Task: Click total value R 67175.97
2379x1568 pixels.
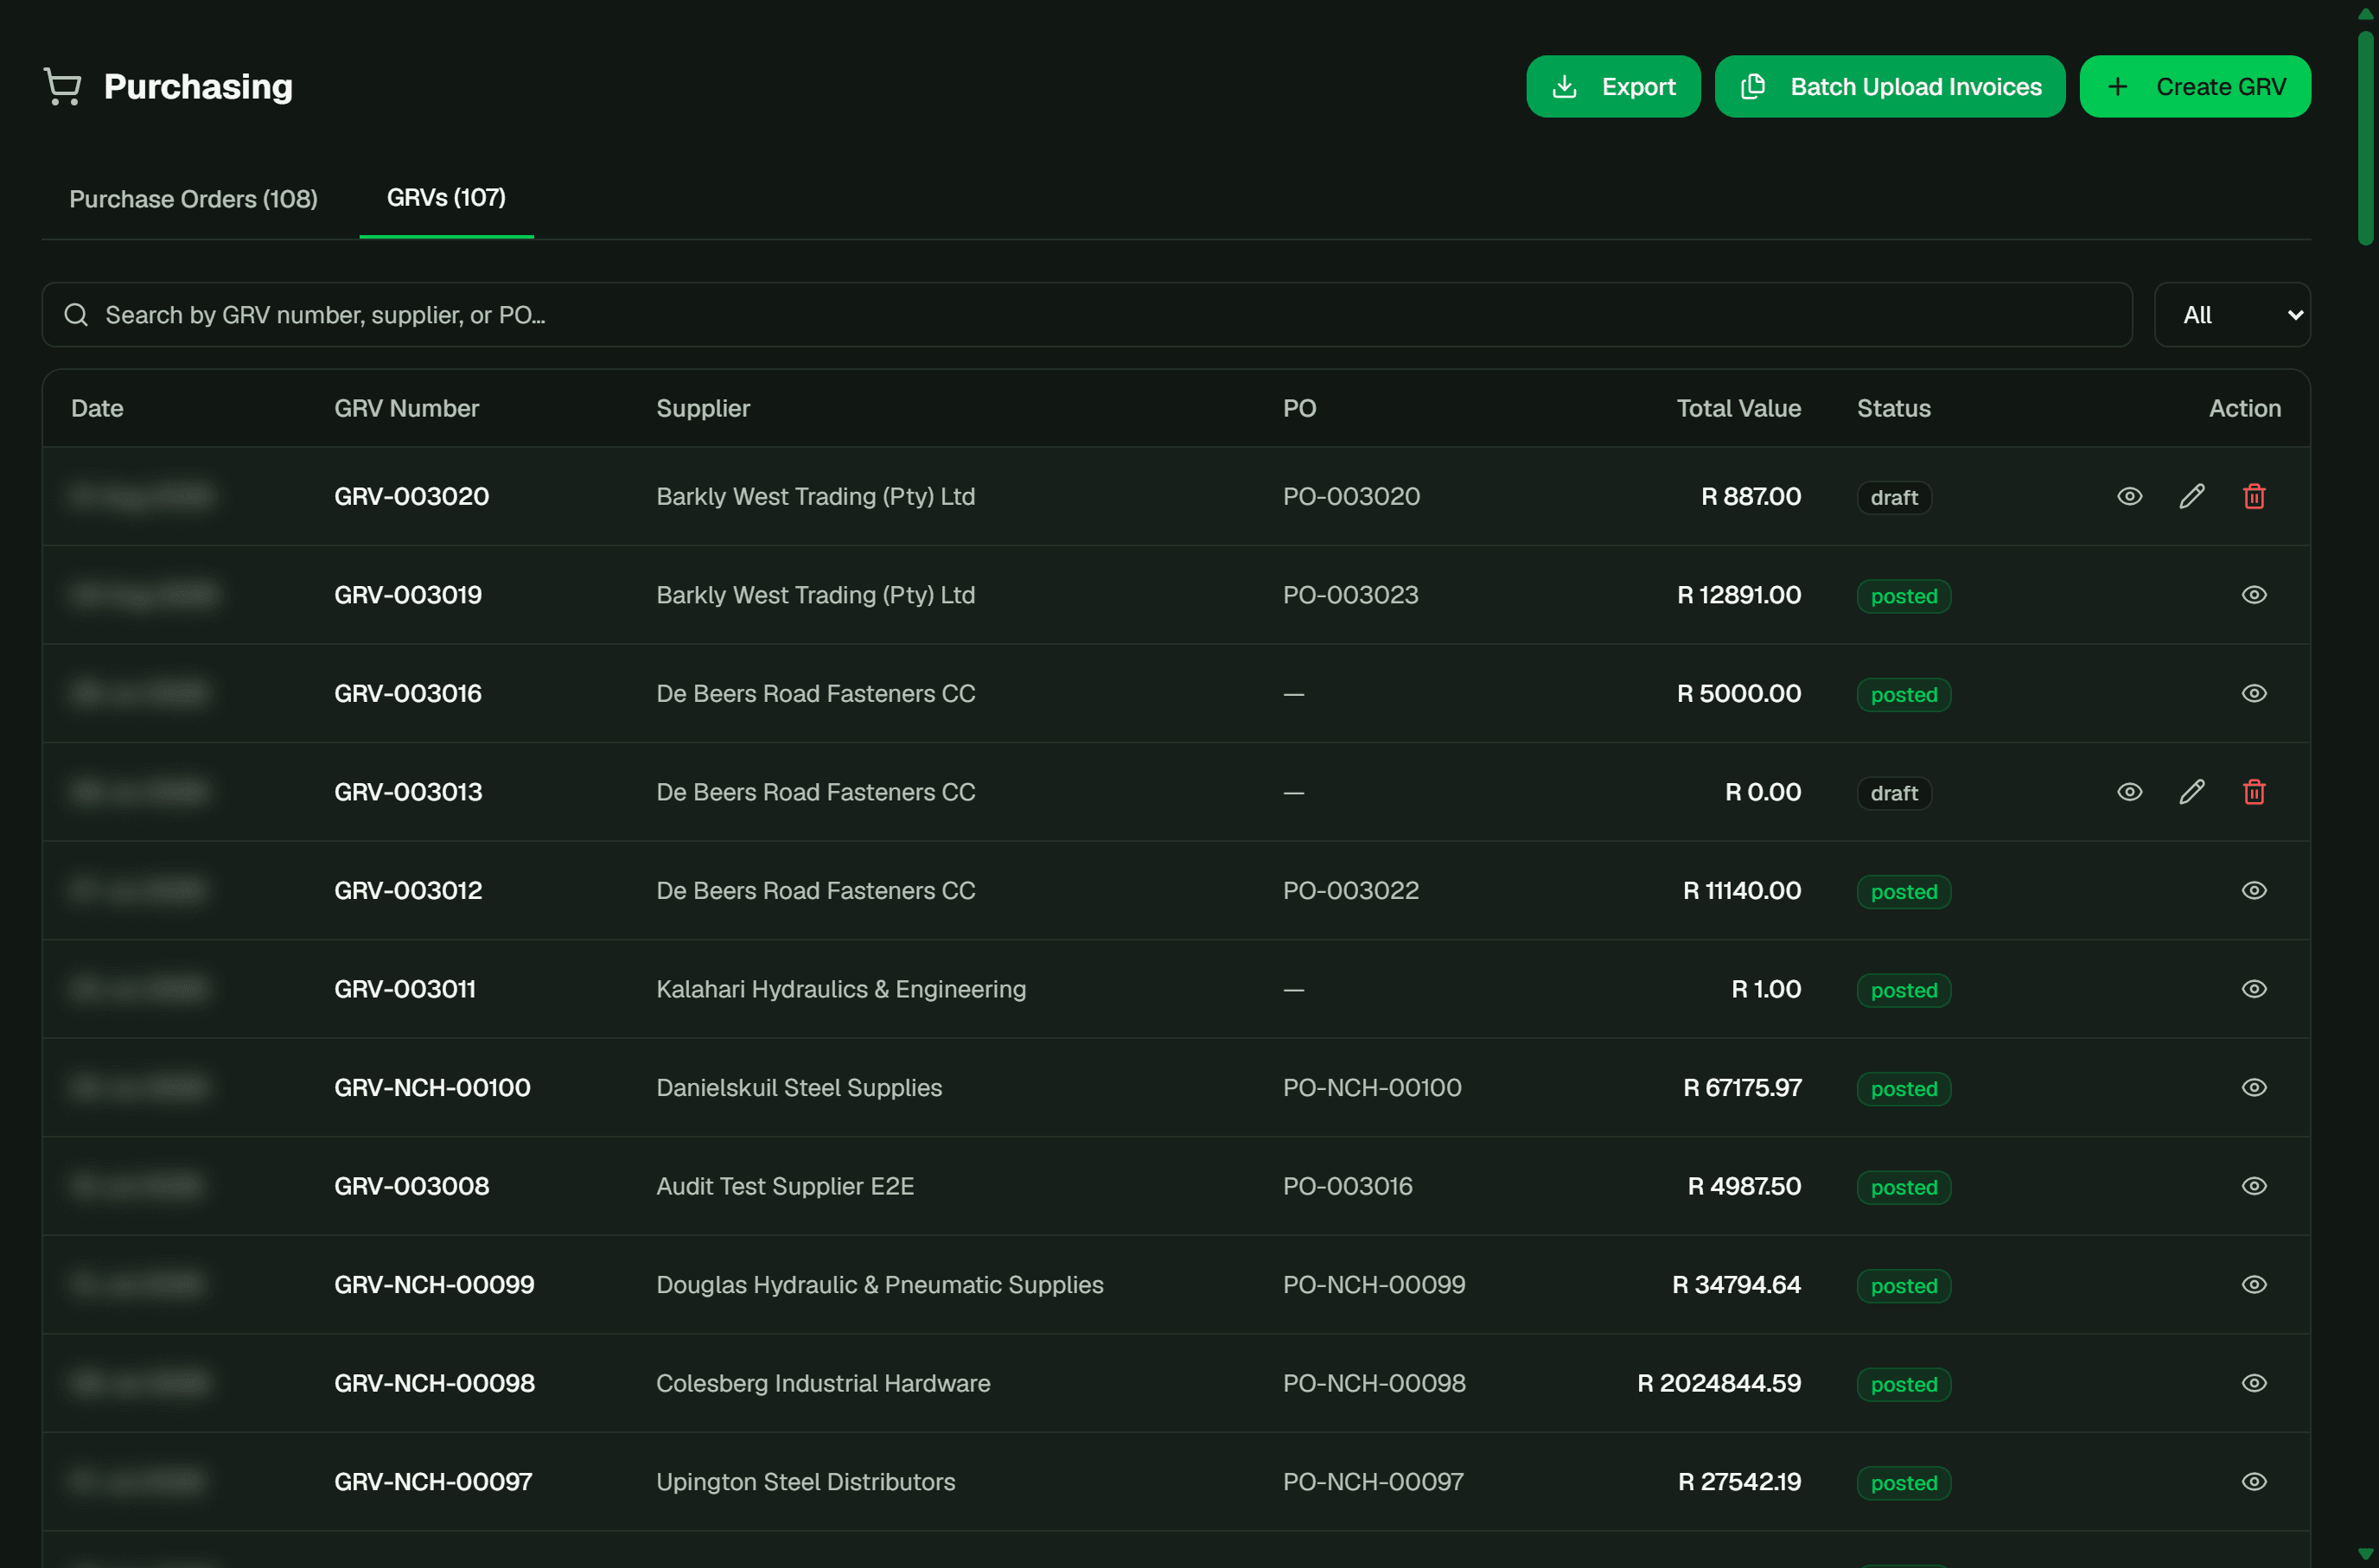Action: [1741, 1087]
